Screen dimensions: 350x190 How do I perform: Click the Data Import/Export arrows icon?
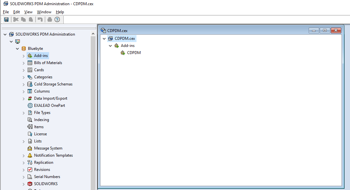(x=30, y=98)
